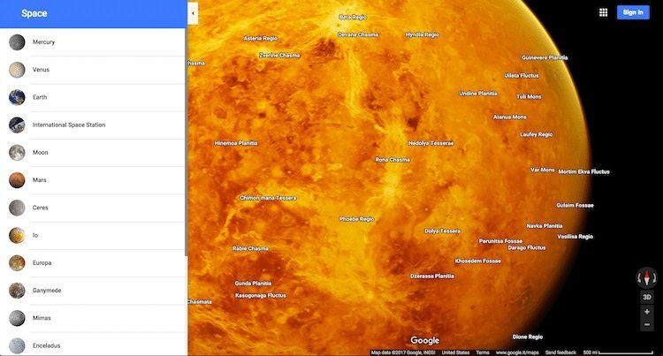Image resolution: width=663 pixels, height=356 pixels.
Task: Choose Mars in the Space list
Action: click(x=93, y=180)
